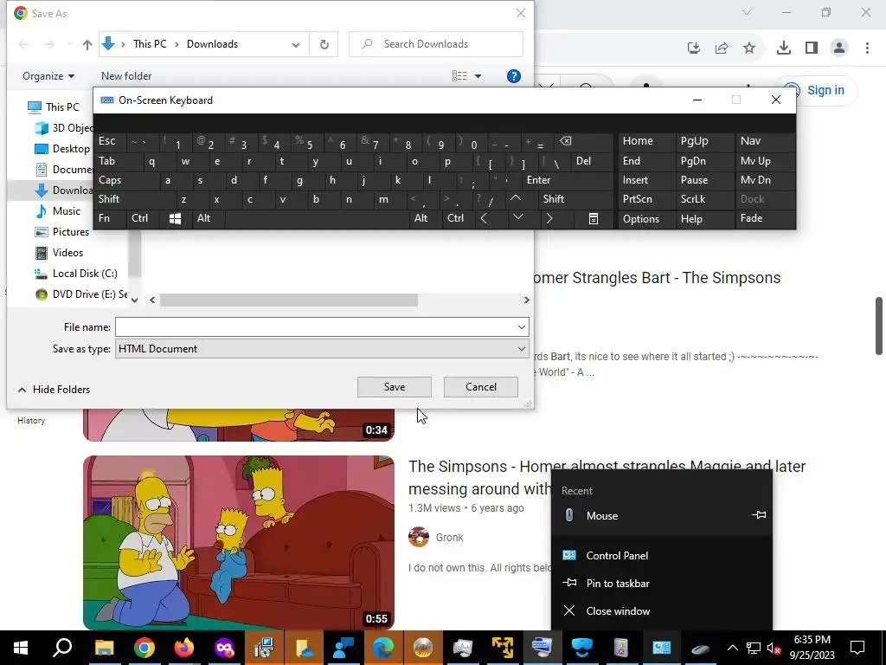The image size is (886, 665).
Task: Click YouTube Sign in button
Action: coord(815,90)
